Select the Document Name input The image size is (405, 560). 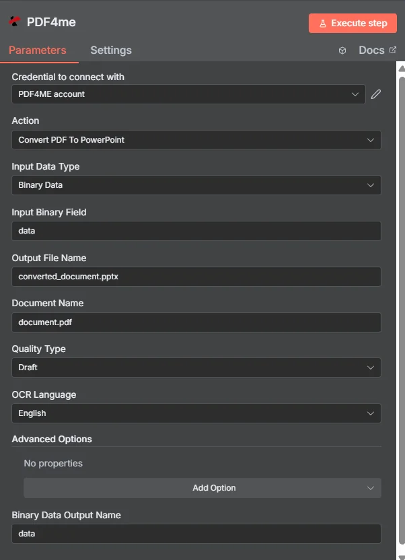tap(196, 322)
